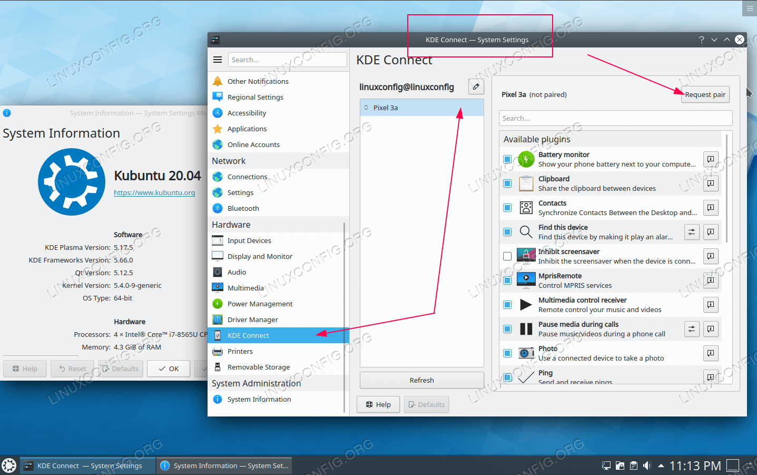Screen dimensions: 757x475
Task: Click the settings sidebar search field
Action: click(288, 60)
